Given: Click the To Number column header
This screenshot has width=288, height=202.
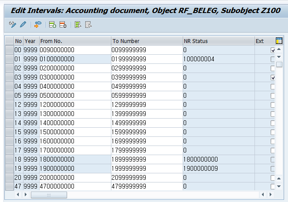Looking at the screenshot, I should (147, 41).
